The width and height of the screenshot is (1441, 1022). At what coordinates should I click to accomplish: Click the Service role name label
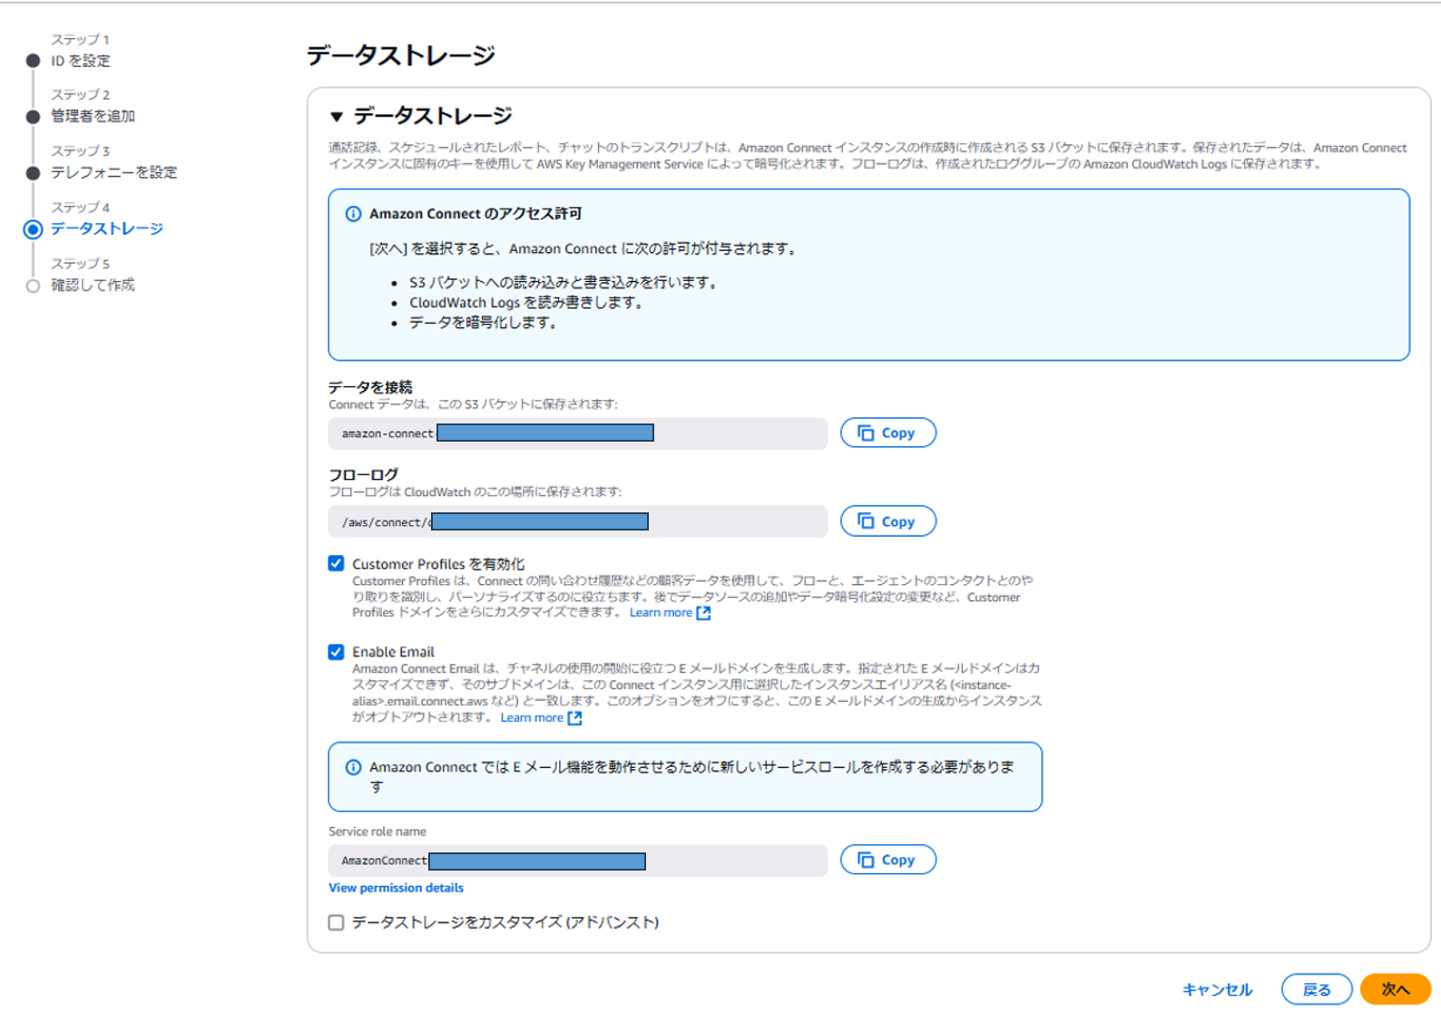tap(377, 832)
